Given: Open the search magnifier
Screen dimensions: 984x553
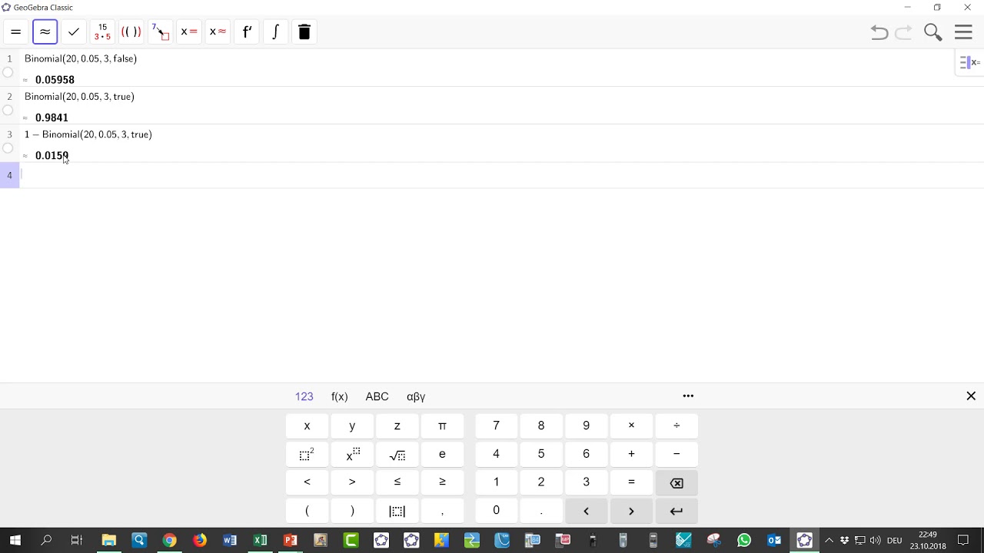Looking at the screenshot, I should [x=933, y=32].
